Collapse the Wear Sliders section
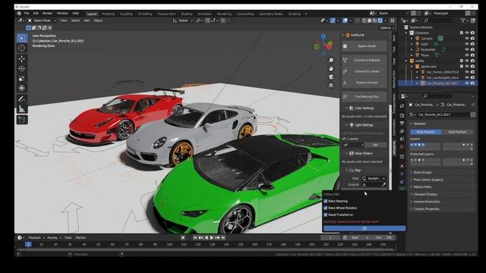Viewport: 486px width, 273px height. click(x=364, y=153)
